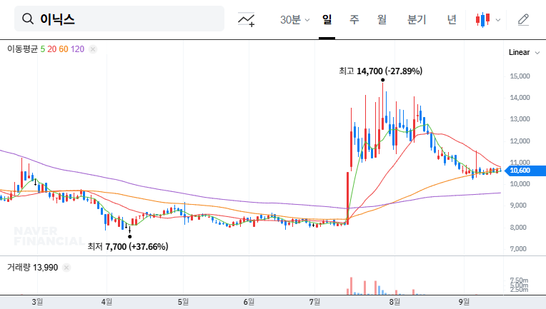Screen dimensions: 546x309
Task: Open the candlestick chart type selector
Action: pos(488,20)
